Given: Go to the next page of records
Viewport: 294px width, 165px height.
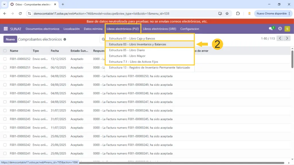Looking at the screenshot, I should 287,38.
